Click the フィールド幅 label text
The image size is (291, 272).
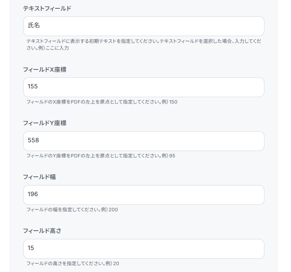pos(39,177)
